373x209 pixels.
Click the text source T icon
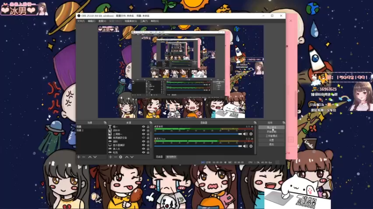tap(110, 127)
